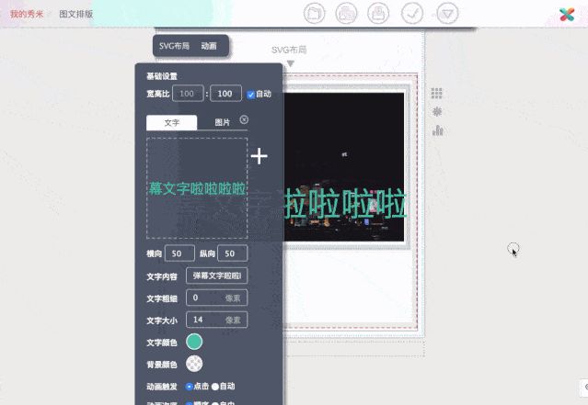Screen dimensions: 588x405
Task: Open the 我的秀米 link
Action: (27, 14)
